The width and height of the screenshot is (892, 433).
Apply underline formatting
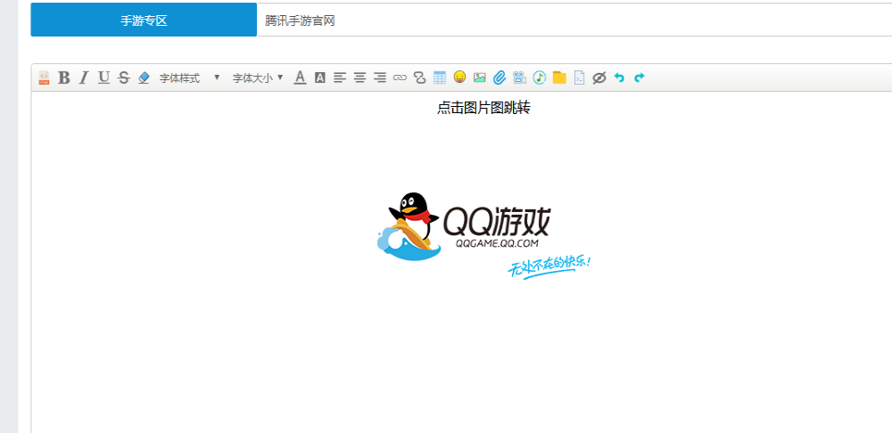103,78
